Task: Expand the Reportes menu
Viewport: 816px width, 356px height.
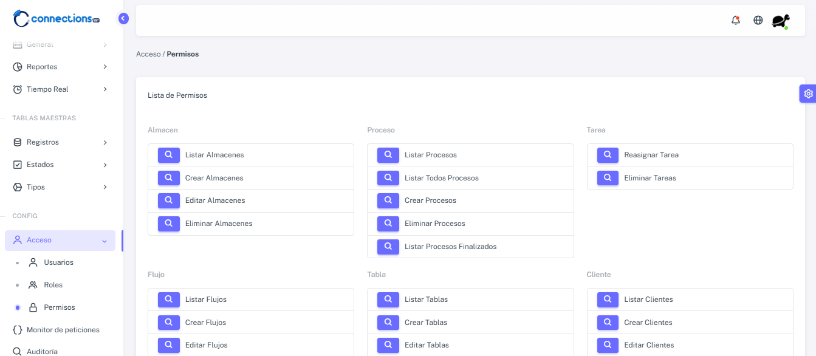Action: tap(60, 67)
